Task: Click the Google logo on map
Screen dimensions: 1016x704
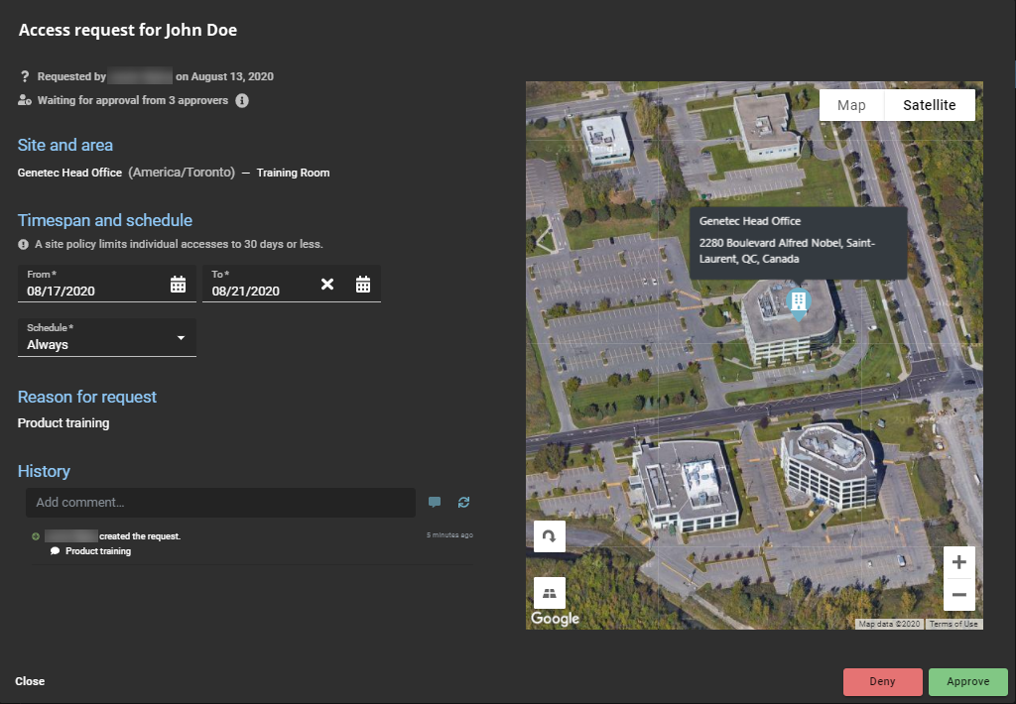Action: coord(556,619)
